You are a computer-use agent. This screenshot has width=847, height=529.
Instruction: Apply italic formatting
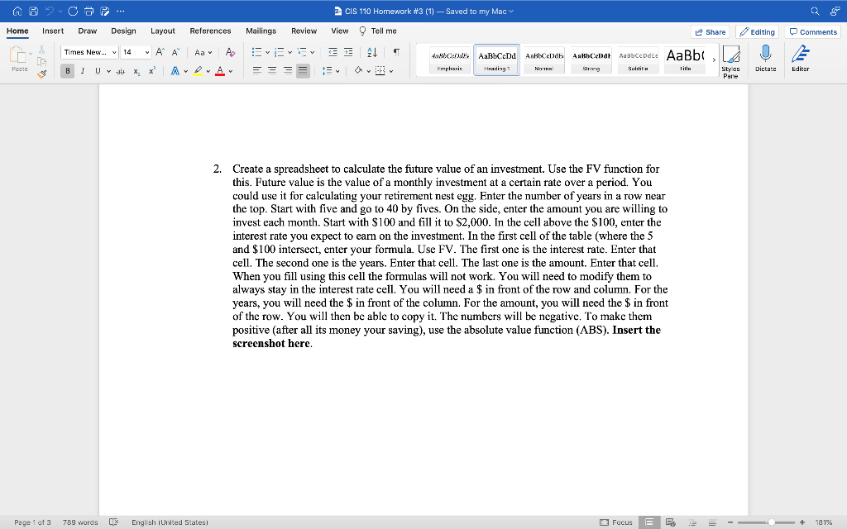(83, 71)
